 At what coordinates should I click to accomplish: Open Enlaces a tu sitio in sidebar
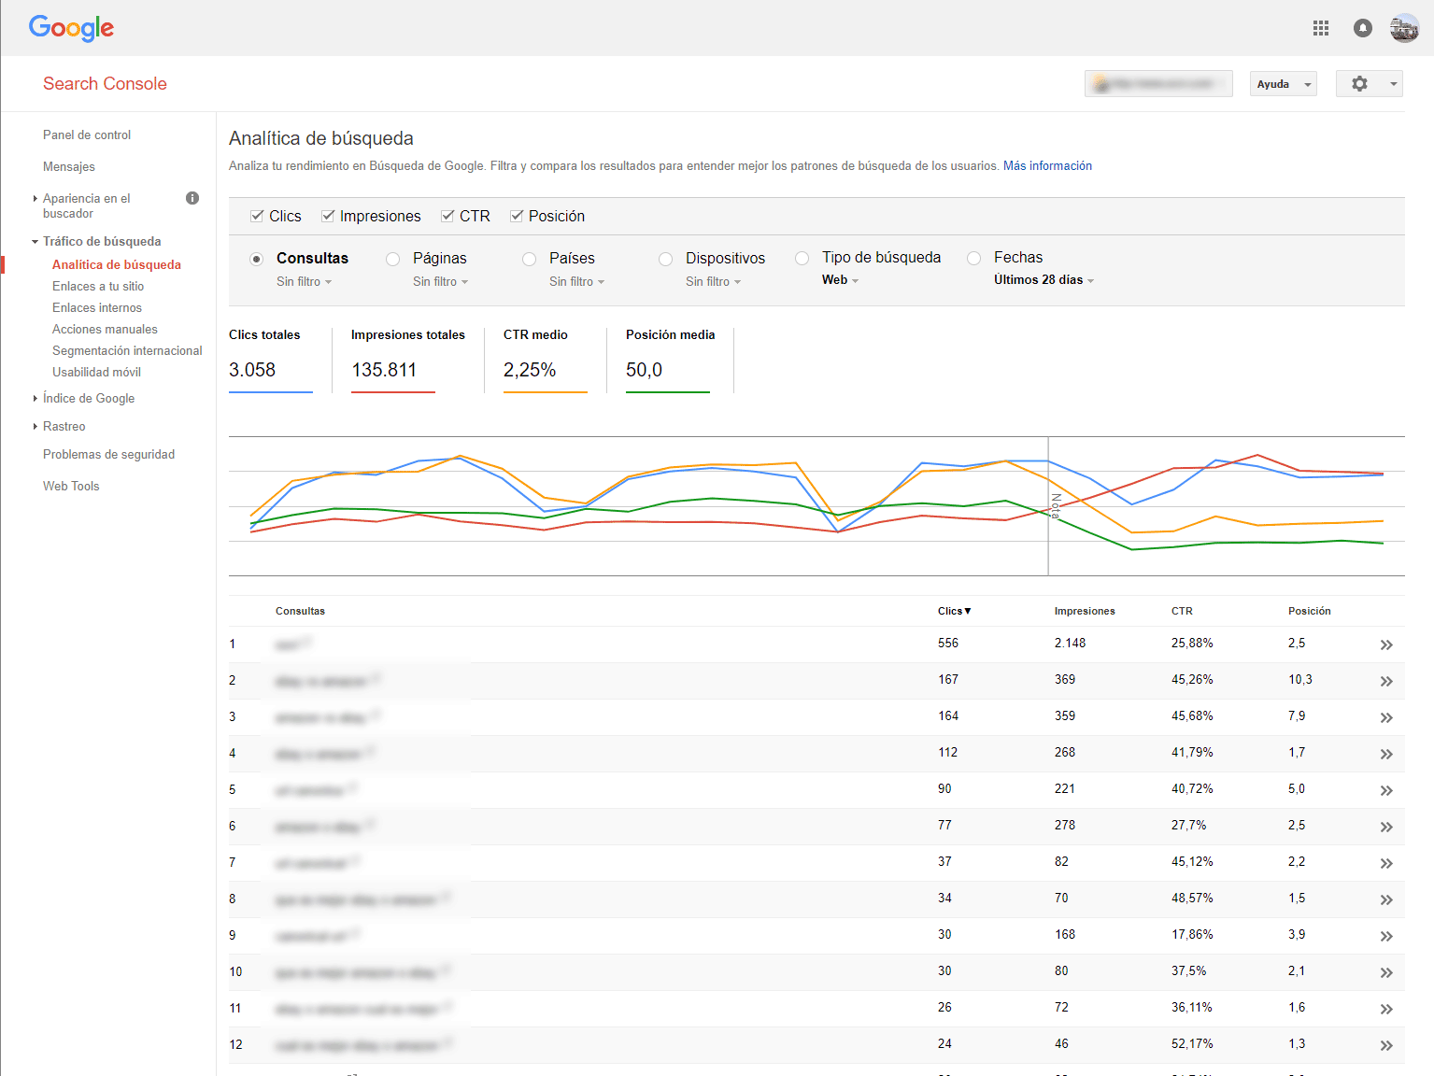(98, 287)
